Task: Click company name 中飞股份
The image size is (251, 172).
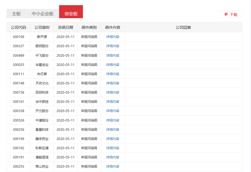Action: click(42, 55)
